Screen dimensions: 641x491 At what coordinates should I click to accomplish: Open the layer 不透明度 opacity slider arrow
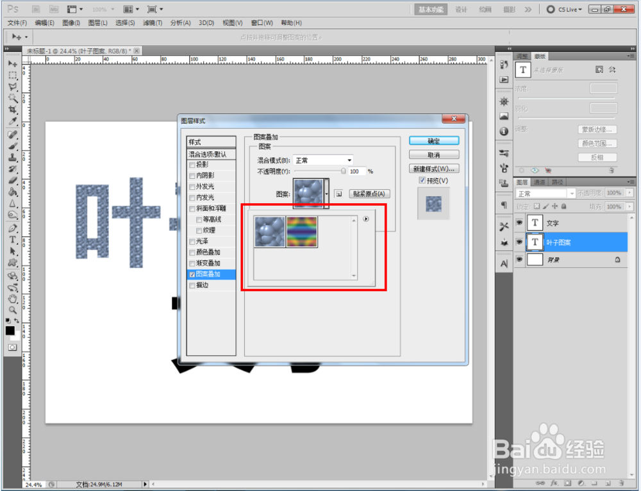coord(629,192)
